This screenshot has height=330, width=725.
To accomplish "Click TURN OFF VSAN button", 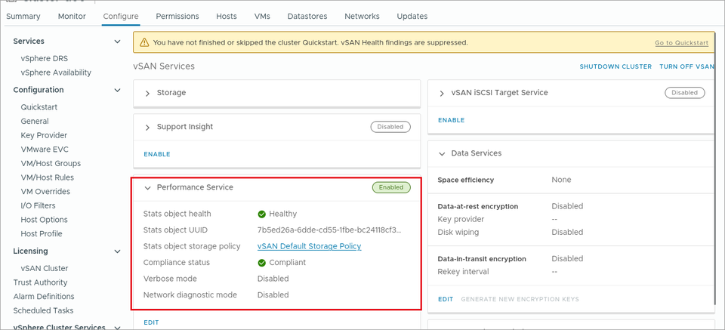I will click(x=686, y=66).
